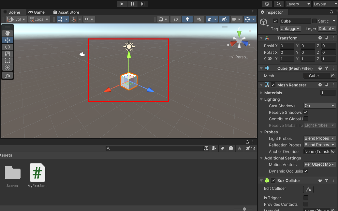Open the Cast Shadows dropdown
The image size is (338, 211).
[x=319, y=106]
